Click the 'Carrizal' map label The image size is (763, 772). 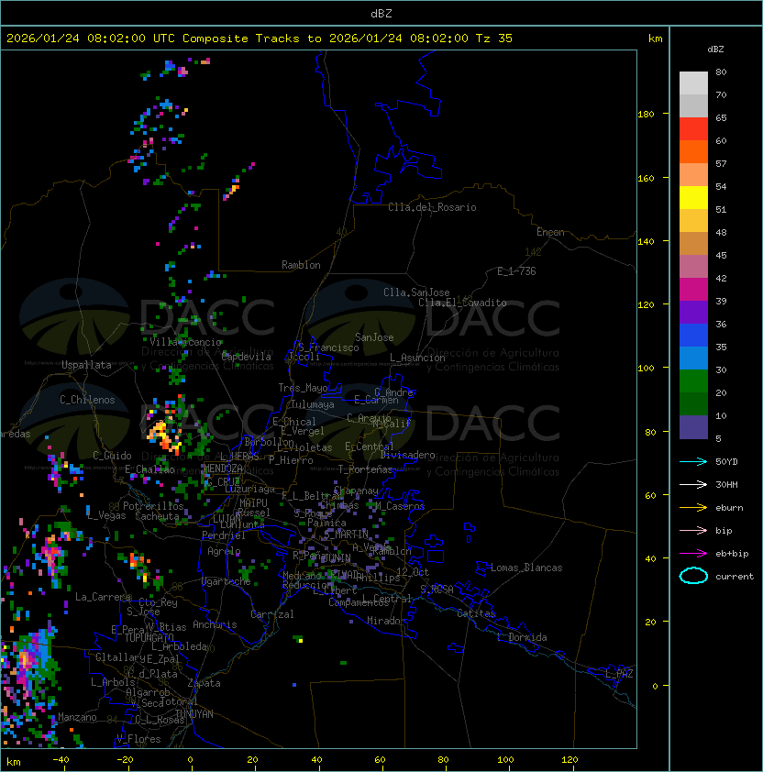pos(271,614)
